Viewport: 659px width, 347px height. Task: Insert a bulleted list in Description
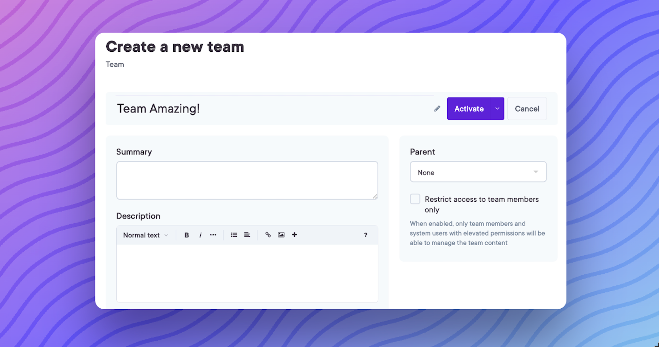[x=234, y=235]
